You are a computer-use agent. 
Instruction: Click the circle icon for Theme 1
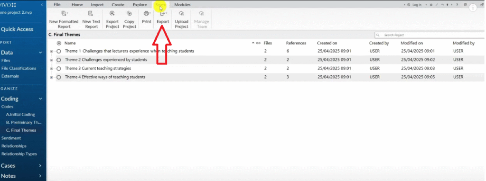click(x=59, y=51)
